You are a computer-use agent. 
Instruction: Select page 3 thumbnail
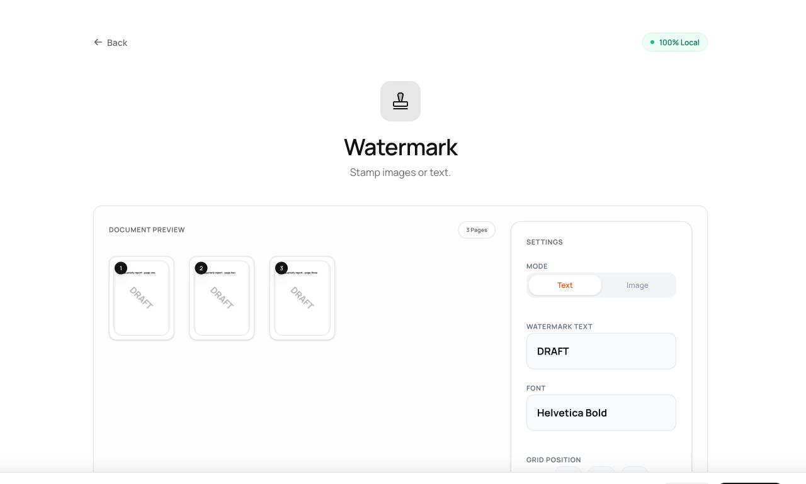(302, 298)
